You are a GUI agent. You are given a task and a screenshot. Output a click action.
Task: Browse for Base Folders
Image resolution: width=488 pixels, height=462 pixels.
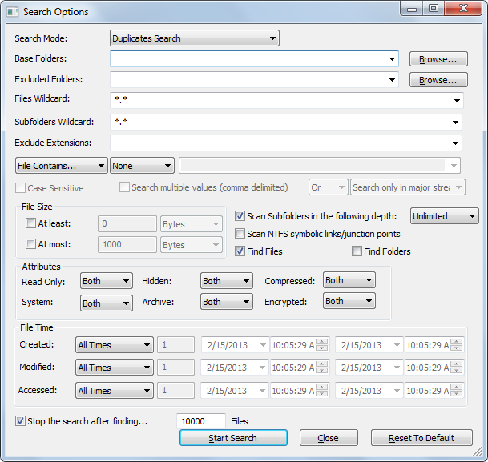pos(438,59)
